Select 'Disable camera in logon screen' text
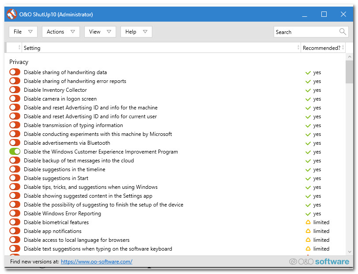 coord(60,99)
